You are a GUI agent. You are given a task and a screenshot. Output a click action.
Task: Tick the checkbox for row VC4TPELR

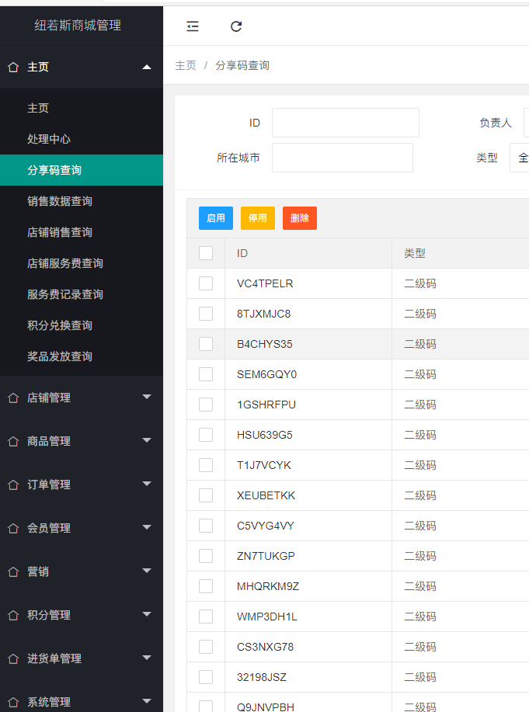pyautogui.click(x=206, y=283)
